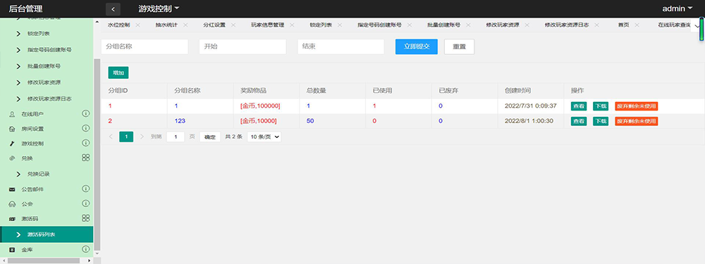Click the 金库 vault icon in sidebar
The width and height of the screenshot is (705, 264).
click(12, 250)
